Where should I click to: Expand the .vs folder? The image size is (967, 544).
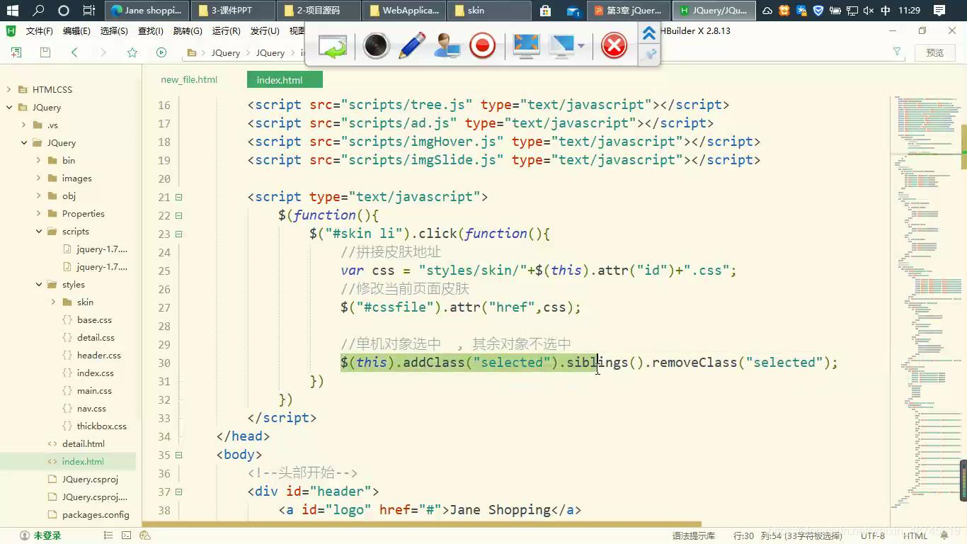point(24,125)
